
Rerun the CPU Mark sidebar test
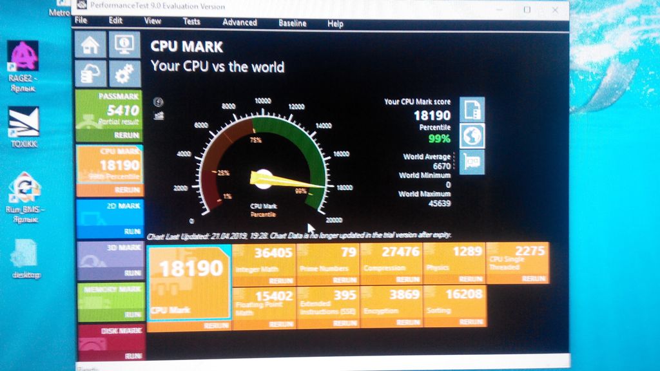pyautogui.click(x=127, y=190)
